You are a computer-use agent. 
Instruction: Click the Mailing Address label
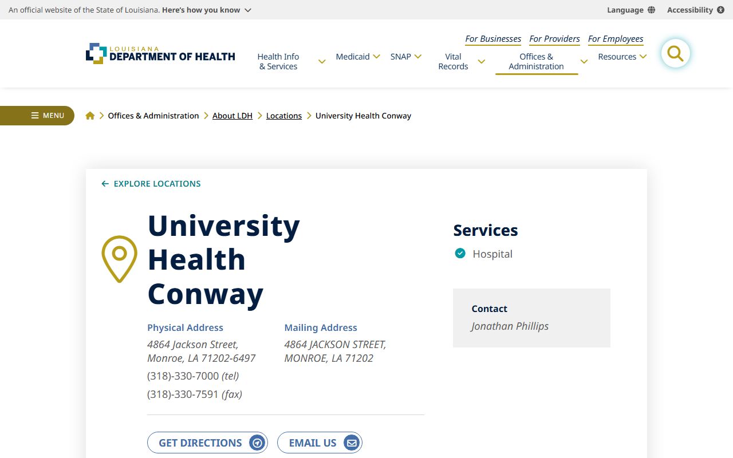click(x=321, y=327)
